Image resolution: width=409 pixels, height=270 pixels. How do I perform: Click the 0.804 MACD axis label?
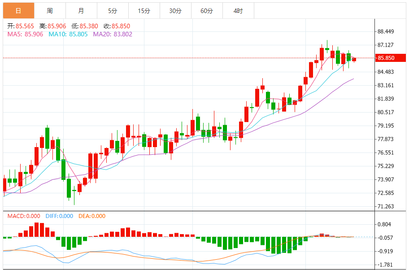pos(384,224)
